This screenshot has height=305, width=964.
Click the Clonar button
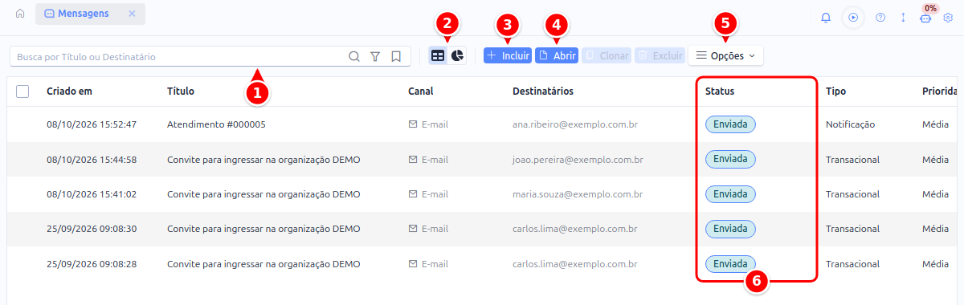607,56
